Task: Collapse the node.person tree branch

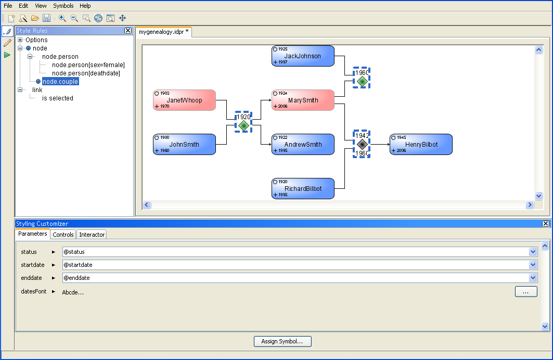Action: [x=30, y=57]
